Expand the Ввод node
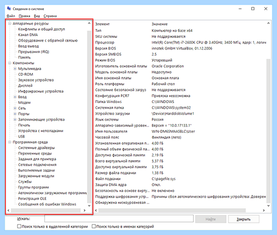 tap(15, 97)
